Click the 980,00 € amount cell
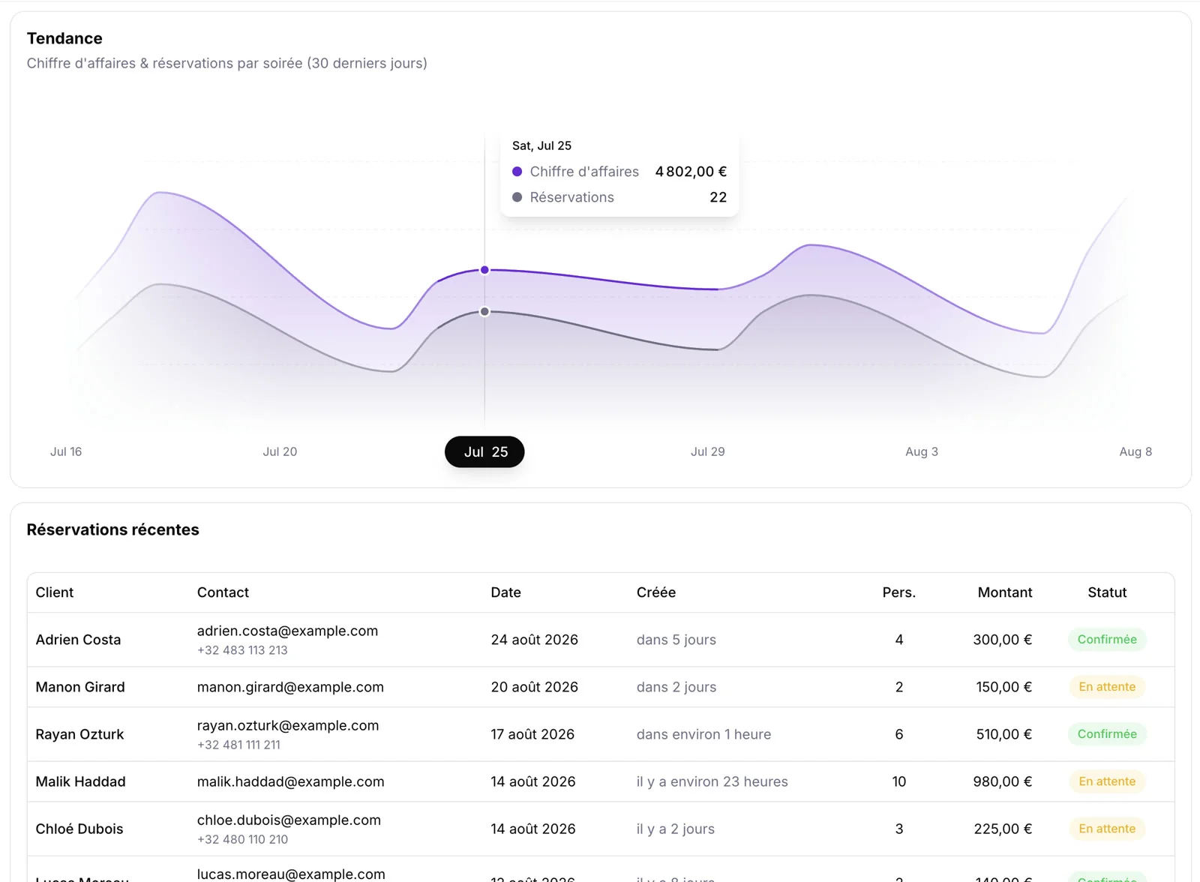Screen dimensions: 1200x882 pos(1002,781)
